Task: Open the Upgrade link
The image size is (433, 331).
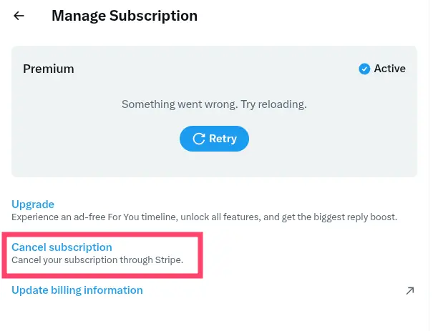Action: point(33,204)
